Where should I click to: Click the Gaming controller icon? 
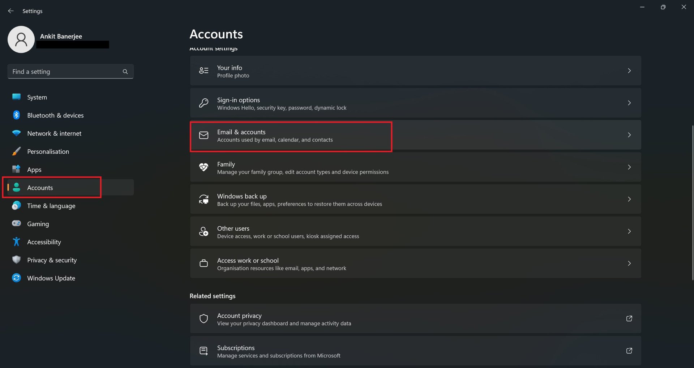tap(16, 224)
